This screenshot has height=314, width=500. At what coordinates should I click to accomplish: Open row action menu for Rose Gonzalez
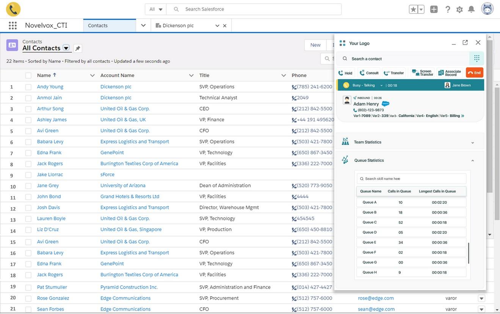coord(481,298)
